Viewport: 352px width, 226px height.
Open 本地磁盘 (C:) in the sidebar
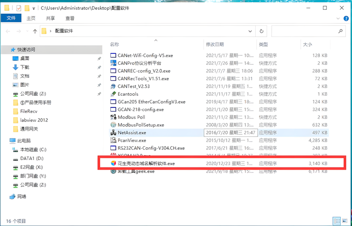[32, 150]
